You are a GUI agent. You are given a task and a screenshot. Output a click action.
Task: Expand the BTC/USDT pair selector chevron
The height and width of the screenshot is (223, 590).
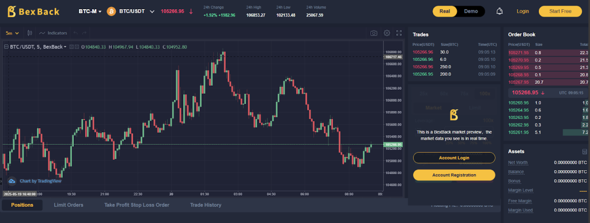[x=152, y=11]
